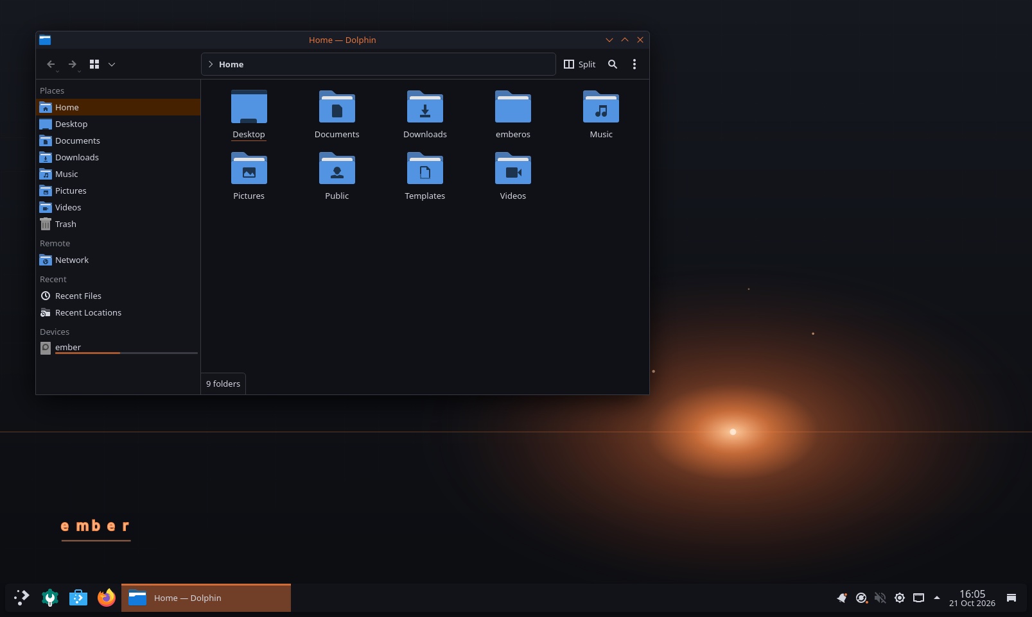
Task: Select the Documents folder icon
Action: (337, 107)
